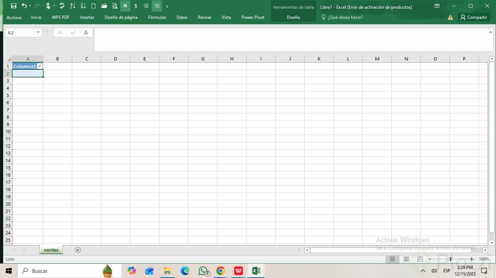
Task: Open File Explorer from the taskbar
Action: click(x=167, y=271)
